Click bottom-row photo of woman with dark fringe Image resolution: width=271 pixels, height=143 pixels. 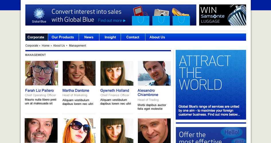[117, 131]
